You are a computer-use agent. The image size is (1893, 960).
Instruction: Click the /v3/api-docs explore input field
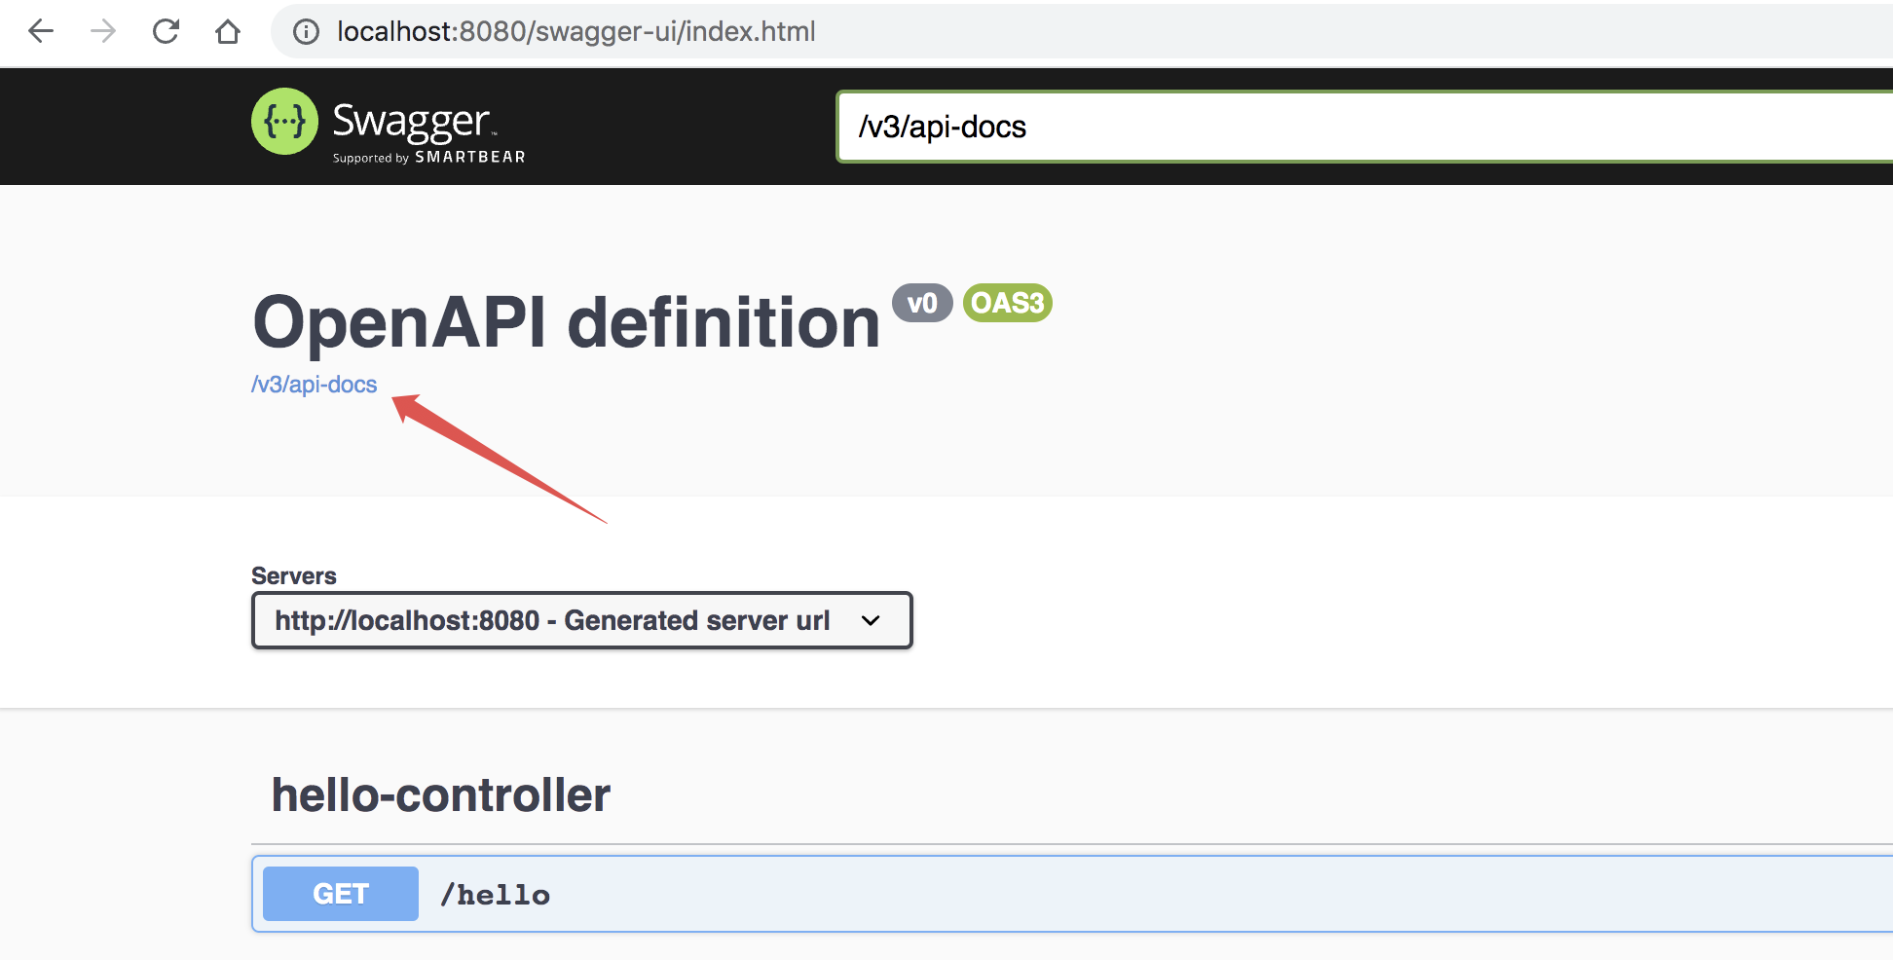coord(1365,127)
